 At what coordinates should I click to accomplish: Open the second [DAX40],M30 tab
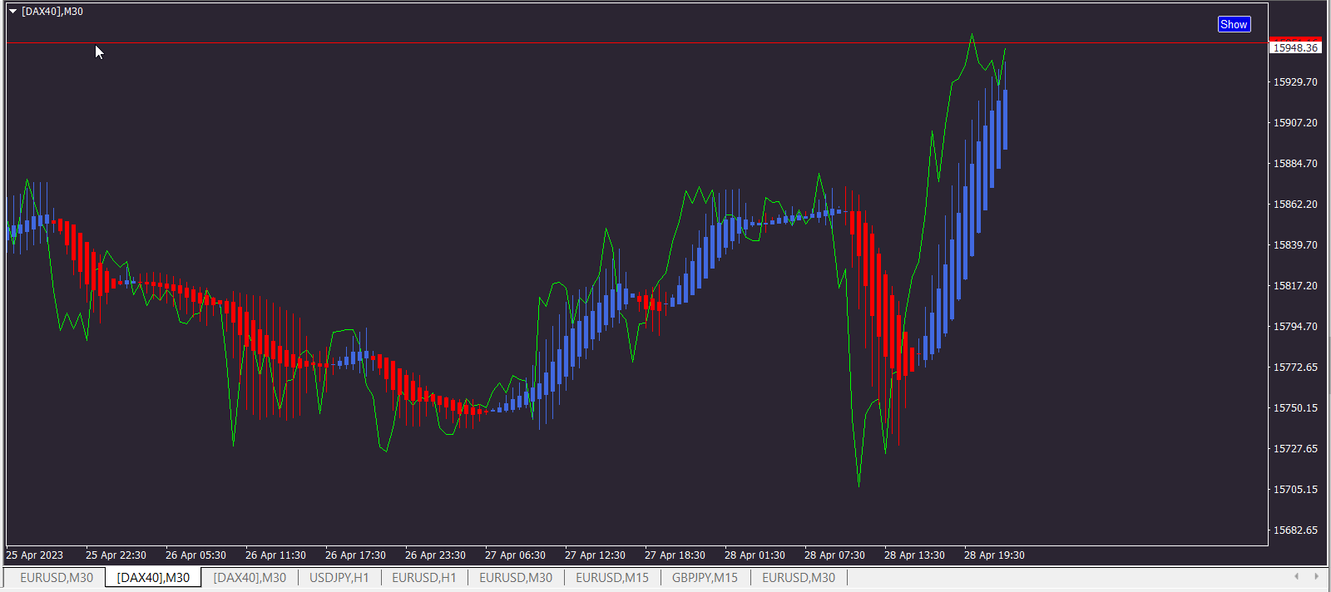250,577
